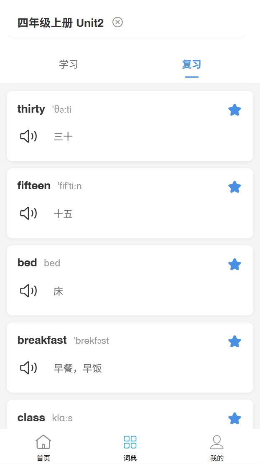Viewport: 260px width, 464px height.
Task: Play pronunciation audio for breakfast
Action: (29, 368)
